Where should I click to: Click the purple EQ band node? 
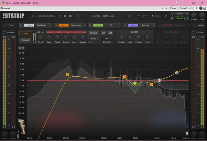coord(68,74)
